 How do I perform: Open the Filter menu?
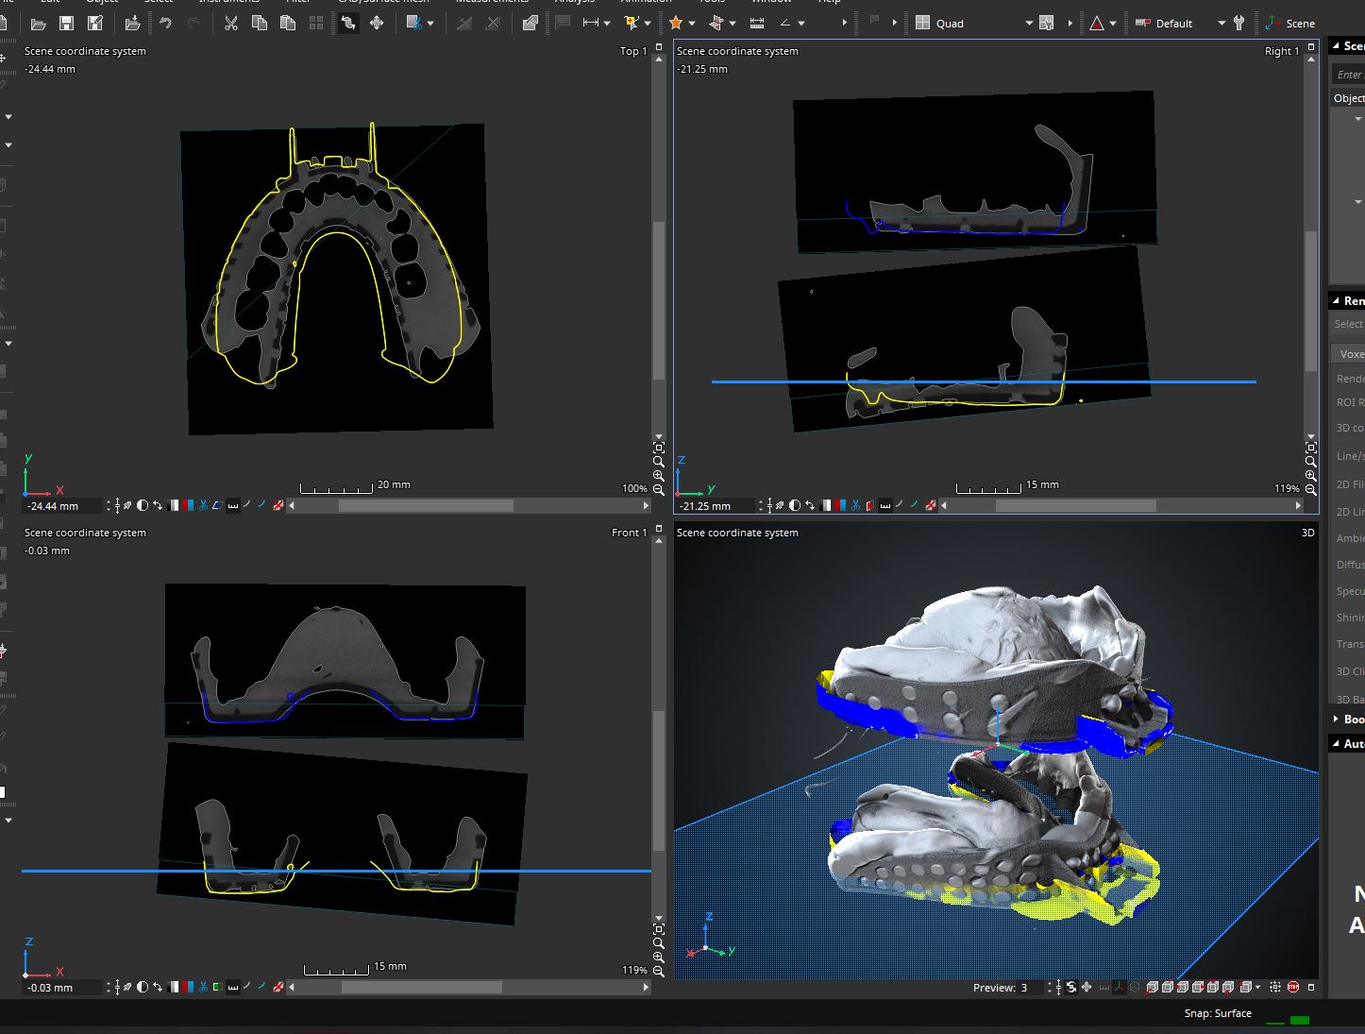click(298, 2)
